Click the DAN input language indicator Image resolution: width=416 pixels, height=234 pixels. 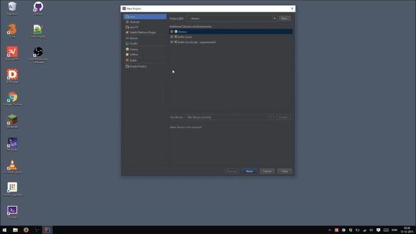[395, 230]
